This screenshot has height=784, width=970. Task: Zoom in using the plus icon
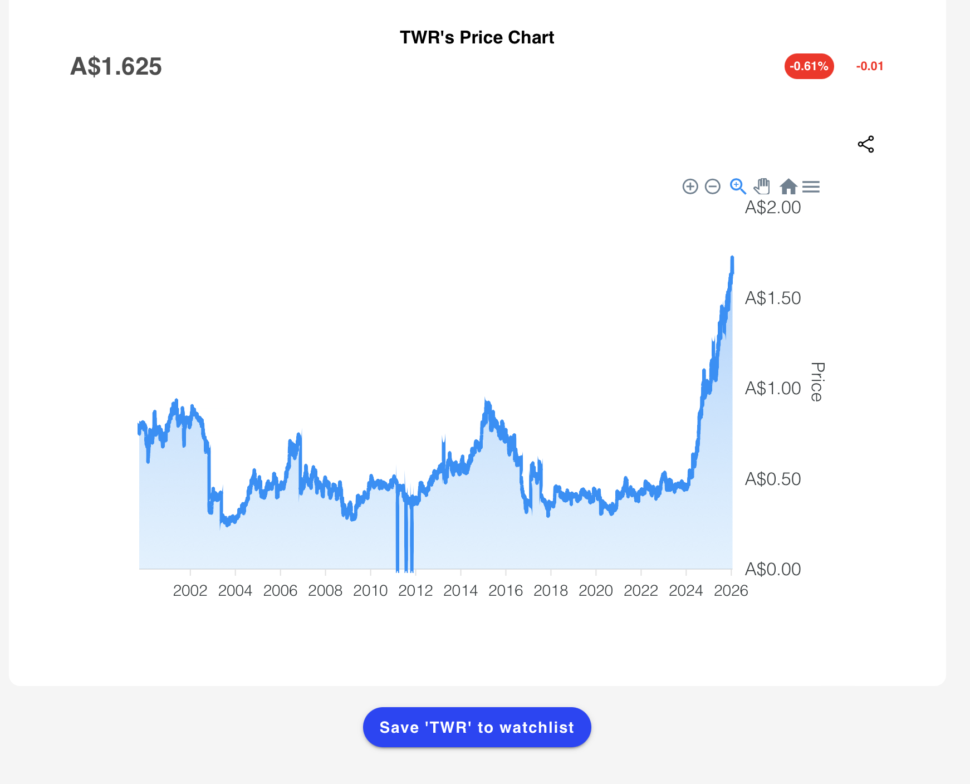tap(690, 187)
